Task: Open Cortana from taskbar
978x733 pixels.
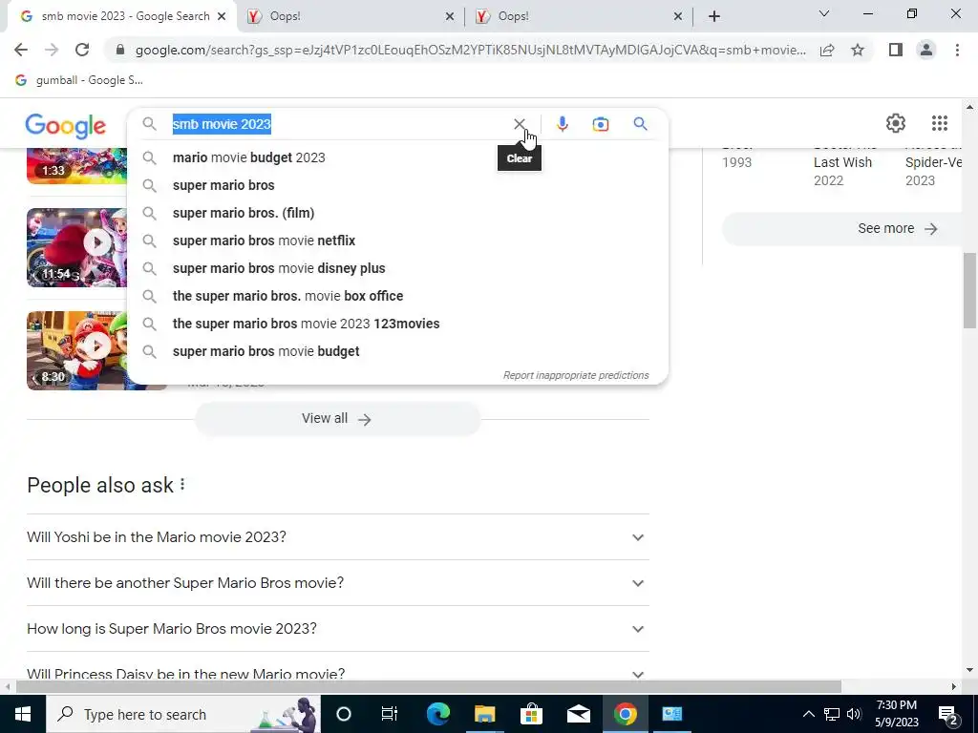Action: pyautogui.click(x=344, y=714)
